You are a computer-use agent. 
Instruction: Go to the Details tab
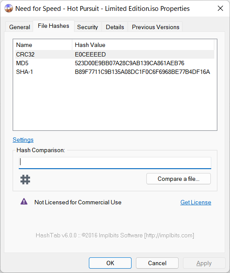tap(115, 27)
